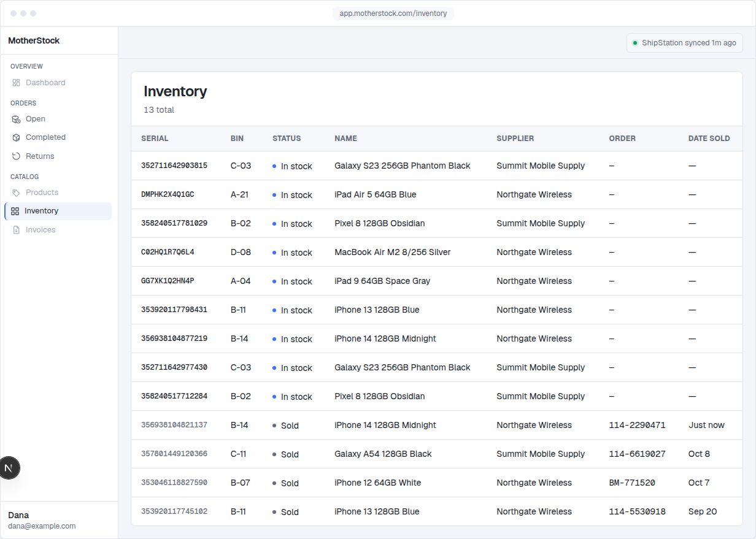Open Dana's account profile
Screen dimensions: 756x539
coord(42,520)
